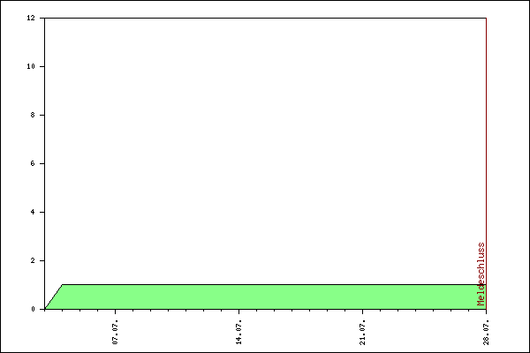
Task: Click the y-axis value 0
Action: point(34,309)
